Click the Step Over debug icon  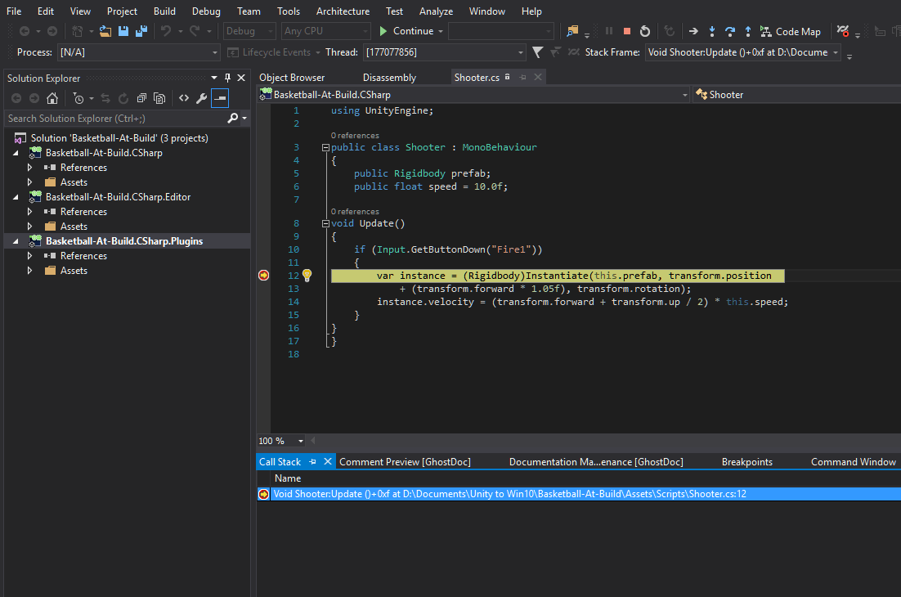[x=730, y=30]
